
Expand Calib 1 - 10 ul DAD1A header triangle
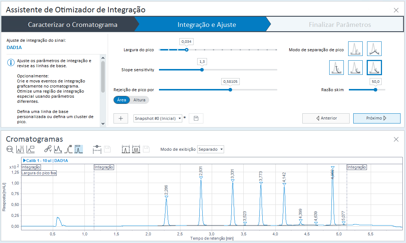pos(25,161)
